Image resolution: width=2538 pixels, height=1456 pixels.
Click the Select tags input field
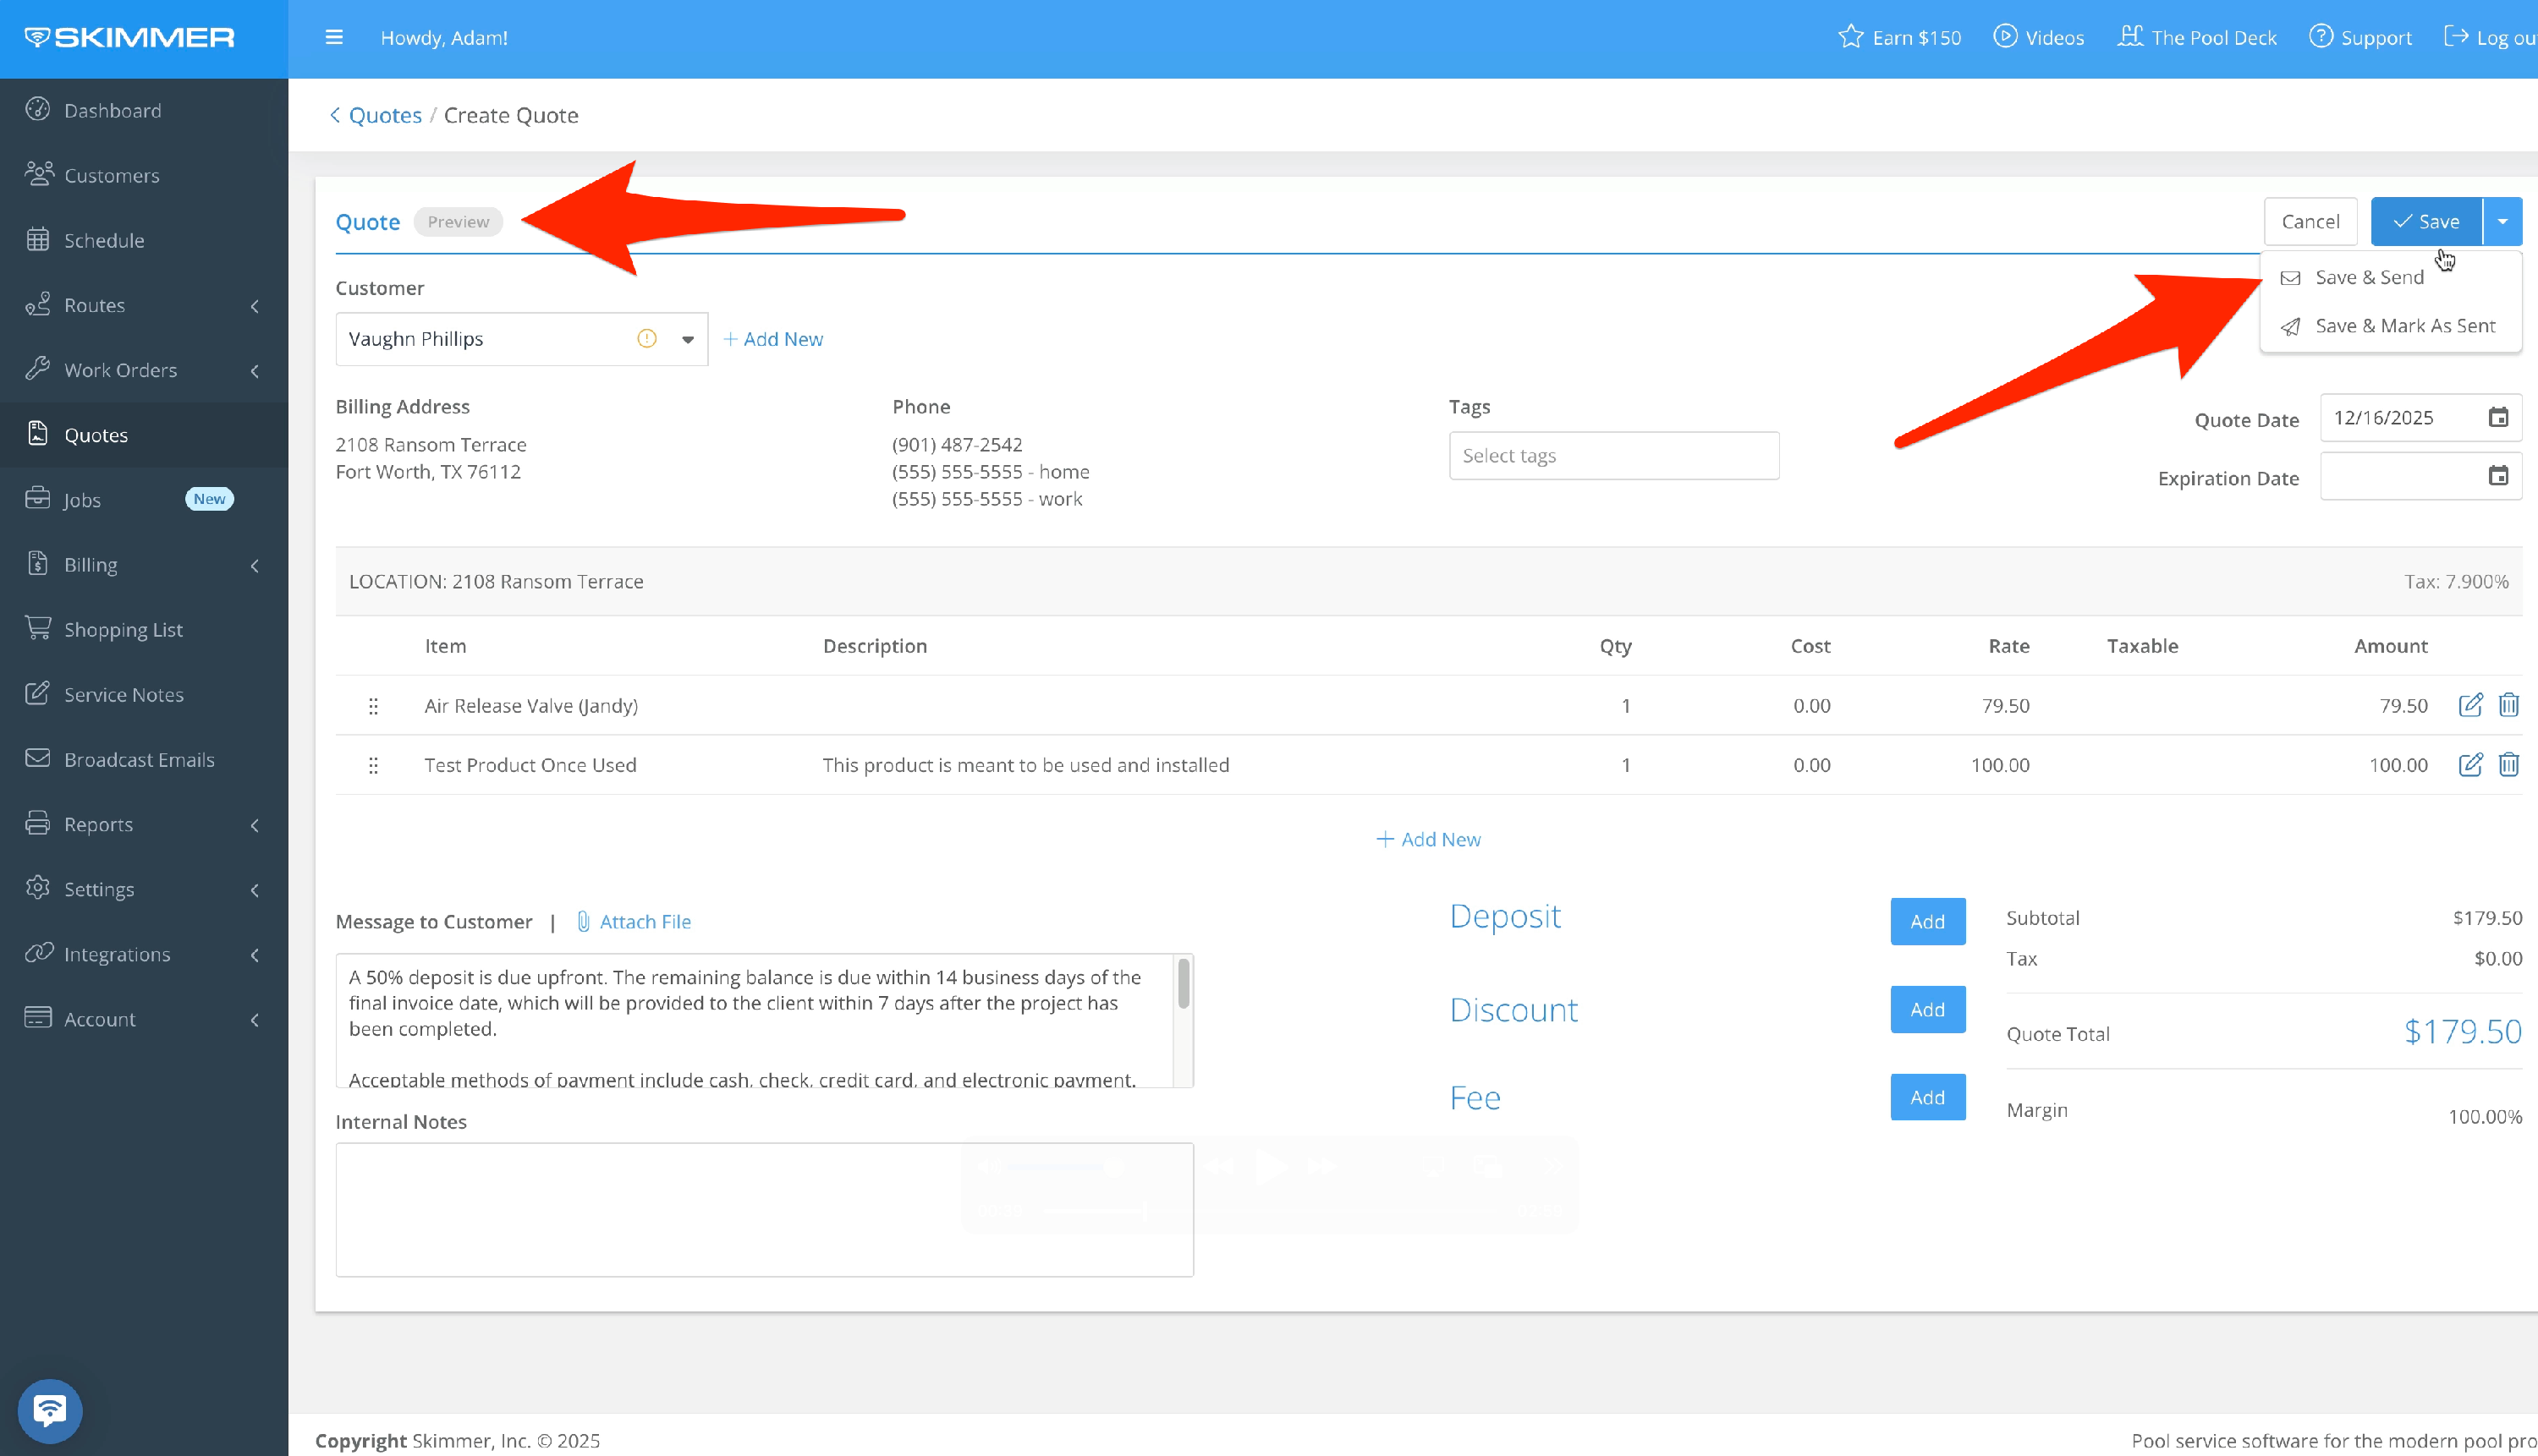[x=1612, y=456]
